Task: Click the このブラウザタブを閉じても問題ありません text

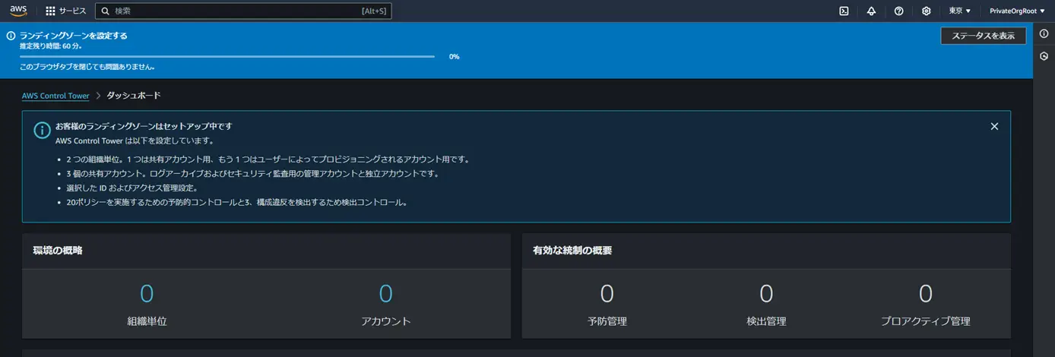Action: pyautogui.click(x=87, y=68)
